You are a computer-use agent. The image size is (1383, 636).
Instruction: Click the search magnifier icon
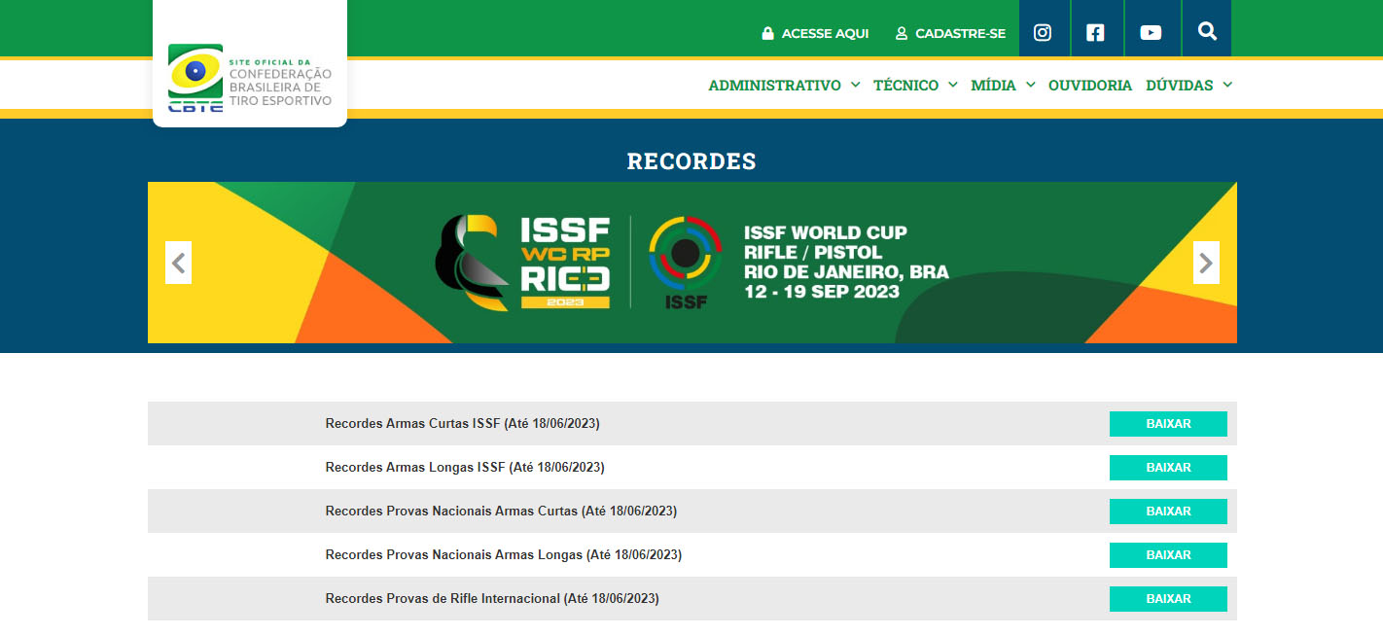point(1207,31)
